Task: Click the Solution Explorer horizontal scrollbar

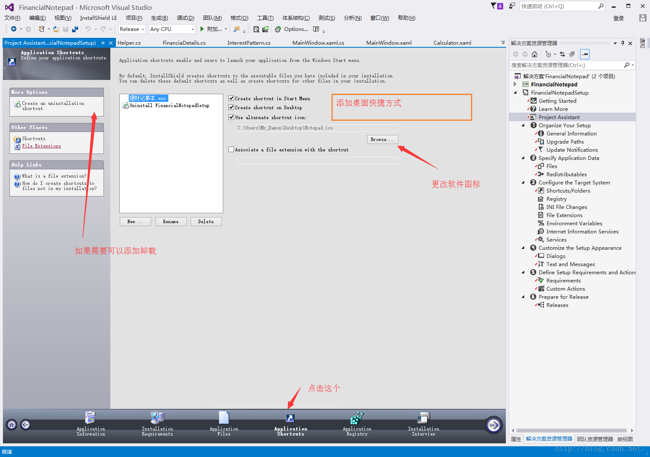Action: point(571,430)
